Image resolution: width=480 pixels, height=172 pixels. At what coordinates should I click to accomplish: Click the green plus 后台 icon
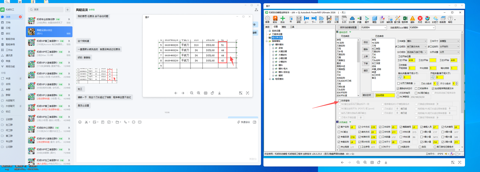[x=283, y=19]
